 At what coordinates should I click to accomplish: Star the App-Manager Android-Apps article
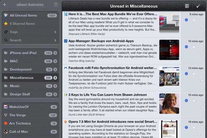click(x=194, y=47)
